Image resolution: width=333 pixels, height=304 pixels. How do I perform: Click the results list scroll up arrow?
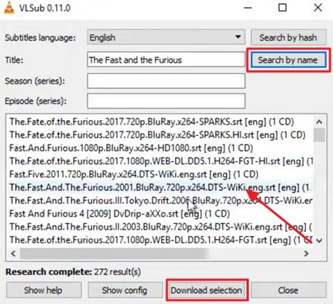319,122
